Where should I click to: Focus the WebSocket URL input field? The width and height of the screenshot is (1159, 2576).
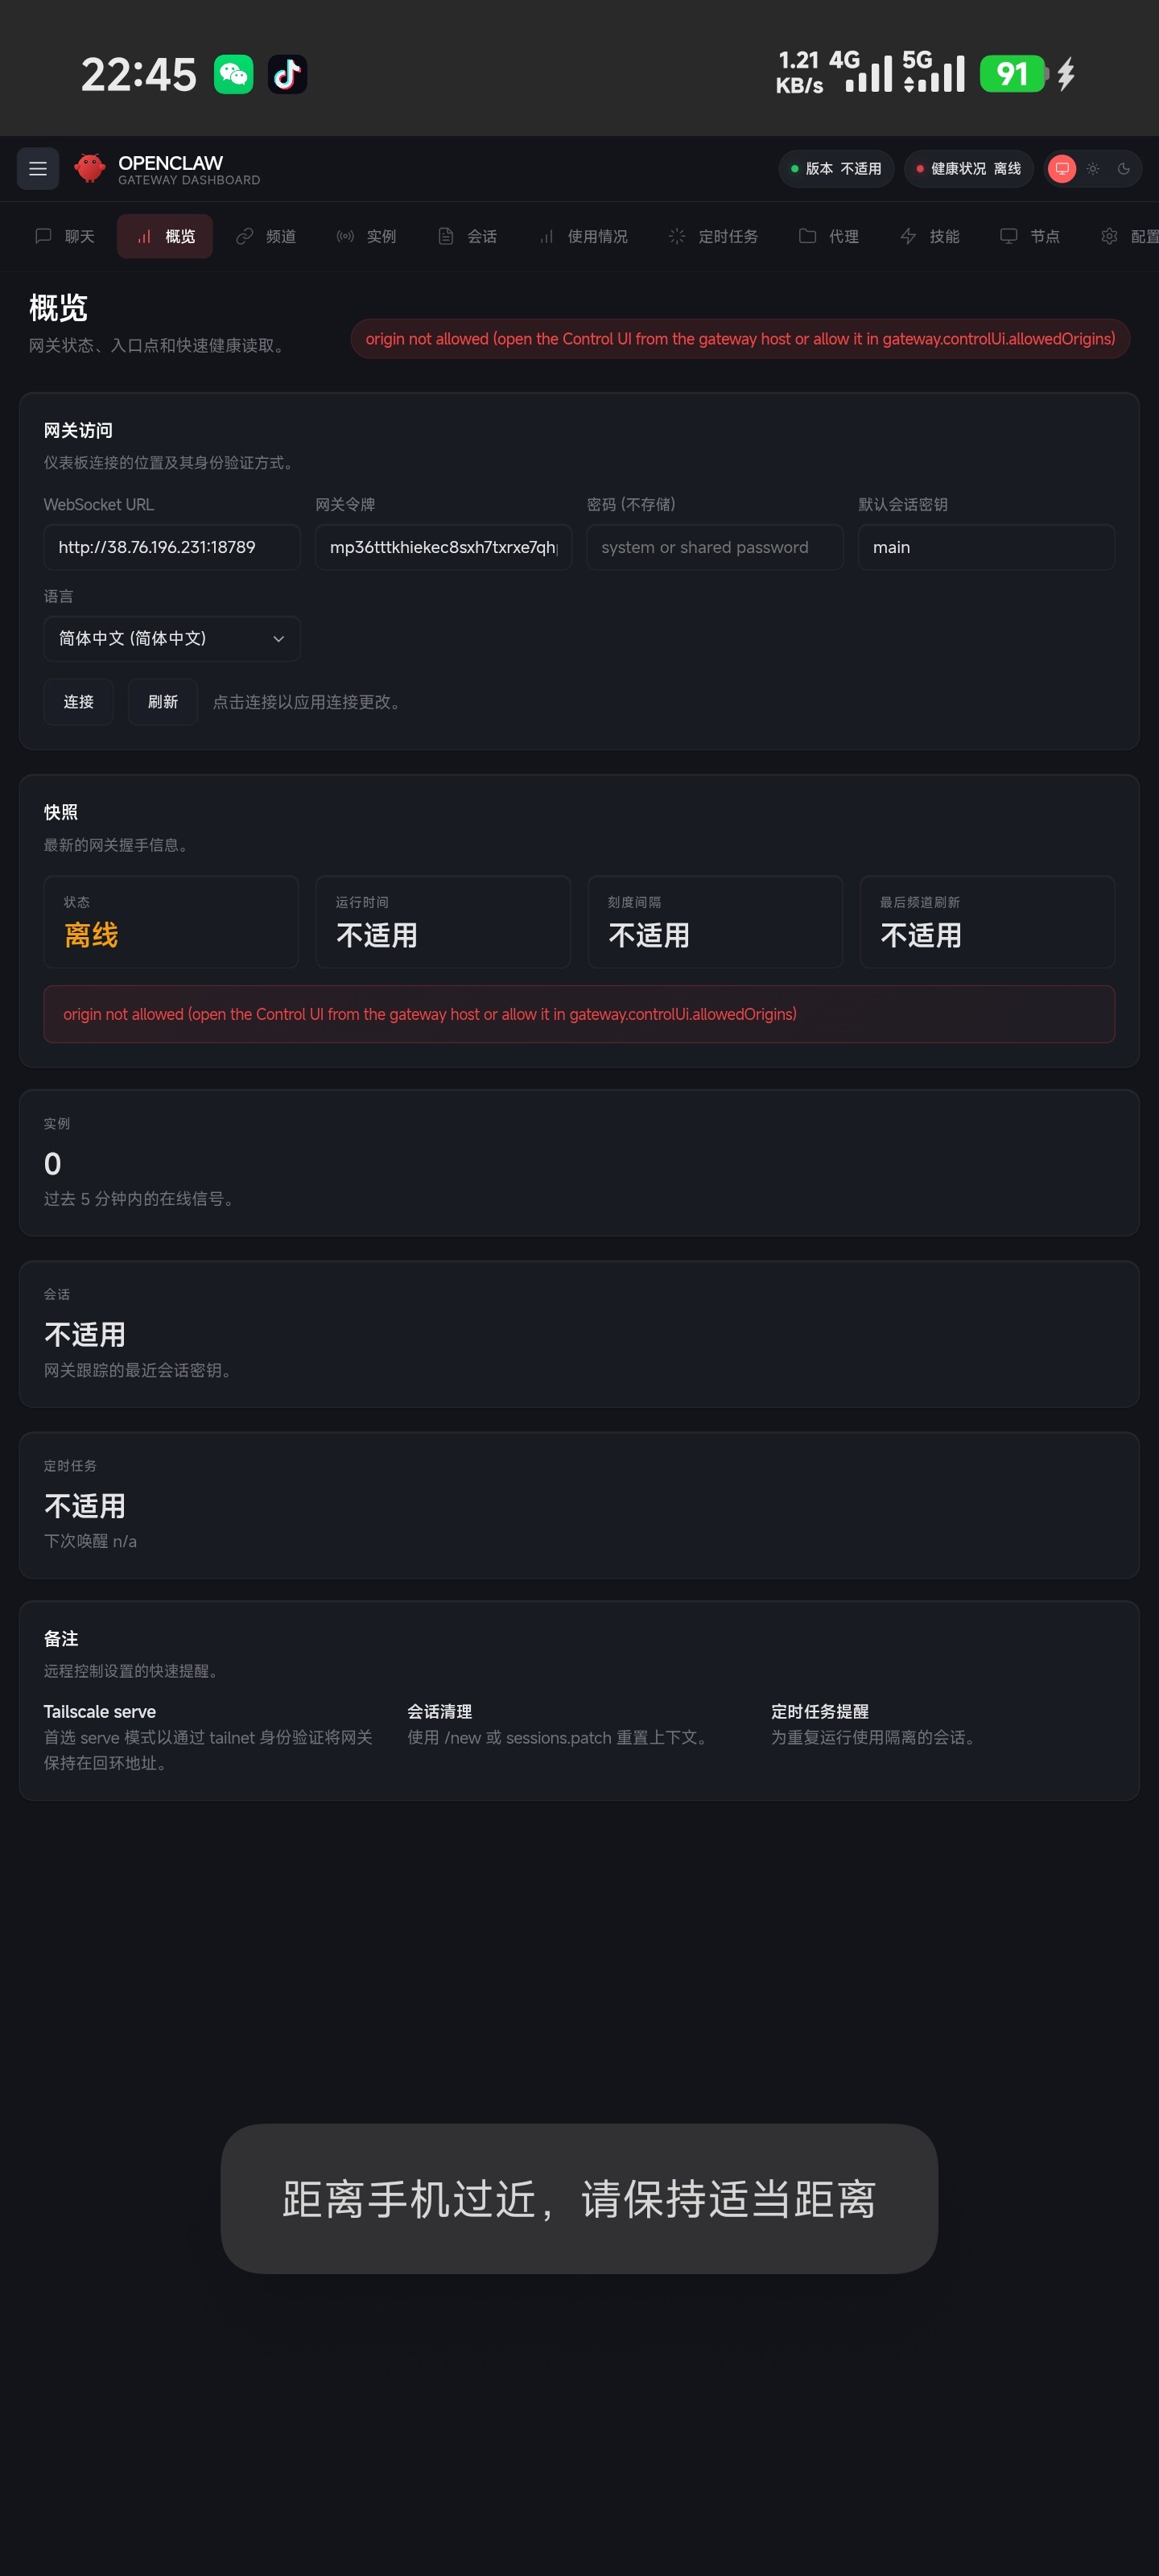[x=172, y=548]
